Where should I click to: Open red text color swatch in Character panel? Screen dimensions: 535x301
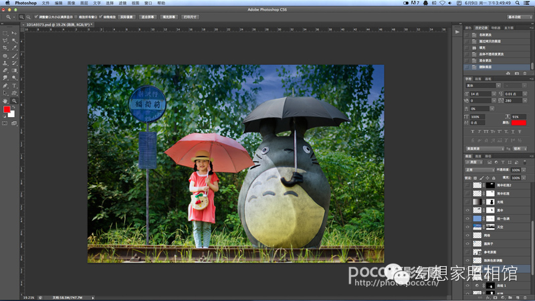tap(519, 123)
